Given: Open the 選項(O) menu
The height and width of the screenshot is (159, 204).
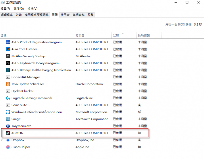Looking at the screenshot, I should point(19,9).
